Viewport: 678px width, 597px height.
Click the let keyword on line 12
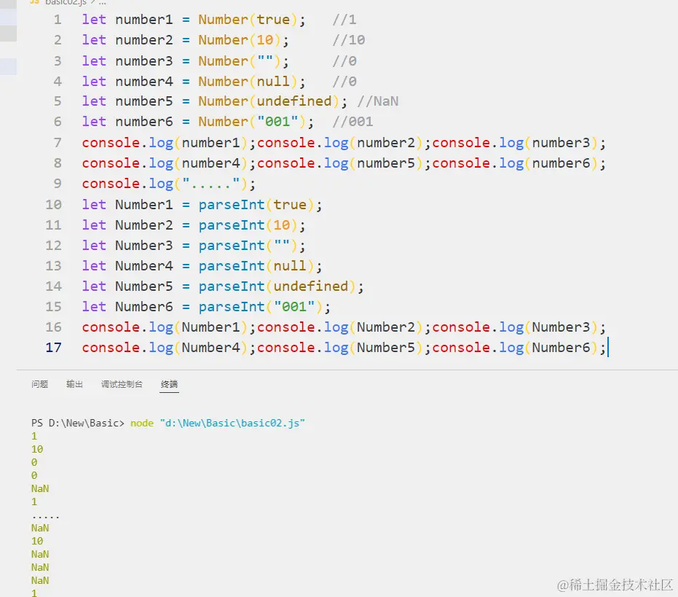(x=94, y=246)
